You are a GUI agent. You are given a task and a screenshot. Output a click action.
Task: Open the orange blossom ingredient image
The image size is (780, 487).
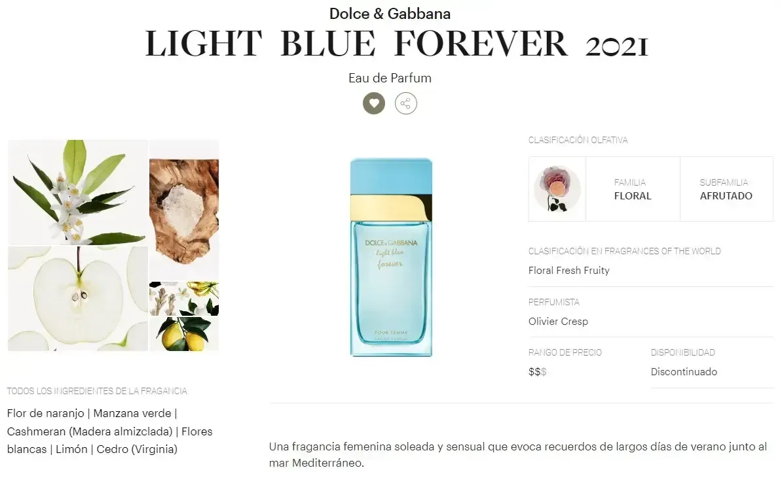(x=77, y=192)
